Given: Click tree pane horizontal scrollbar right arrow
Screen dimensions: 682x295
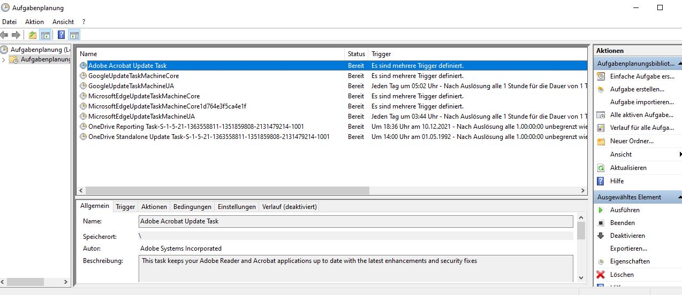Looking at the screenshot, I should (x=66, y=282).
